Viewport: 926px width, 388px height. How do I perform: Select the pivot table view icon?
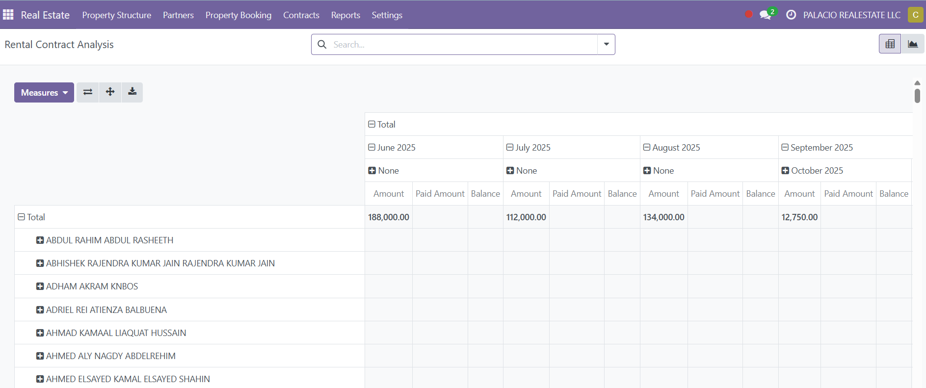tap(890, 44)
